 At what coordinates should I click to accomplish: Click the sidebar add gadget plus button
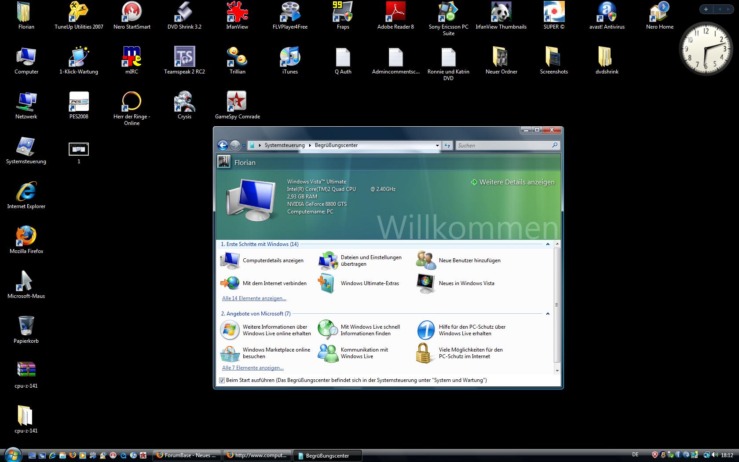(706, 9)
